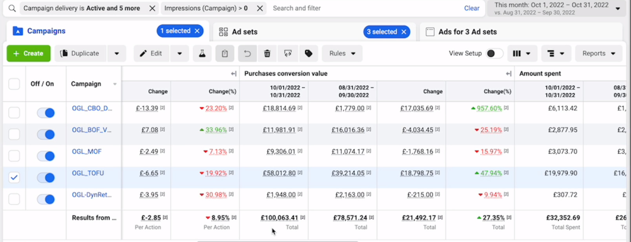Open the OGL_CBO_D... campaign link
The image size is (631, 242).
point(92,108)
